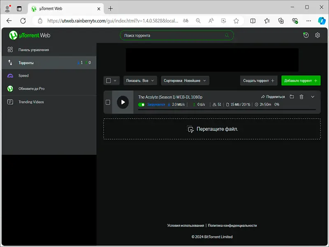The image size is (329, 247).
Task: Open the collections icon
Action: click(x=281, y=21)
